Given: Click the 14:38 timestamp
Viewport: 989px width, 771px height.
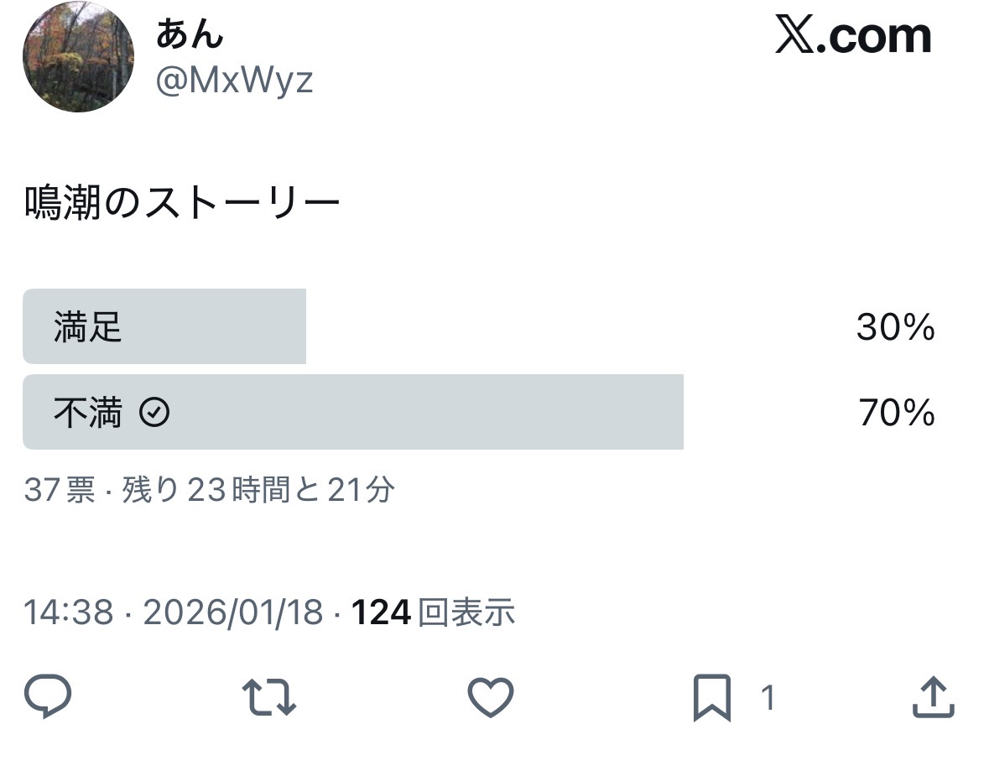Looking at the screenshot, I should 68,613.
